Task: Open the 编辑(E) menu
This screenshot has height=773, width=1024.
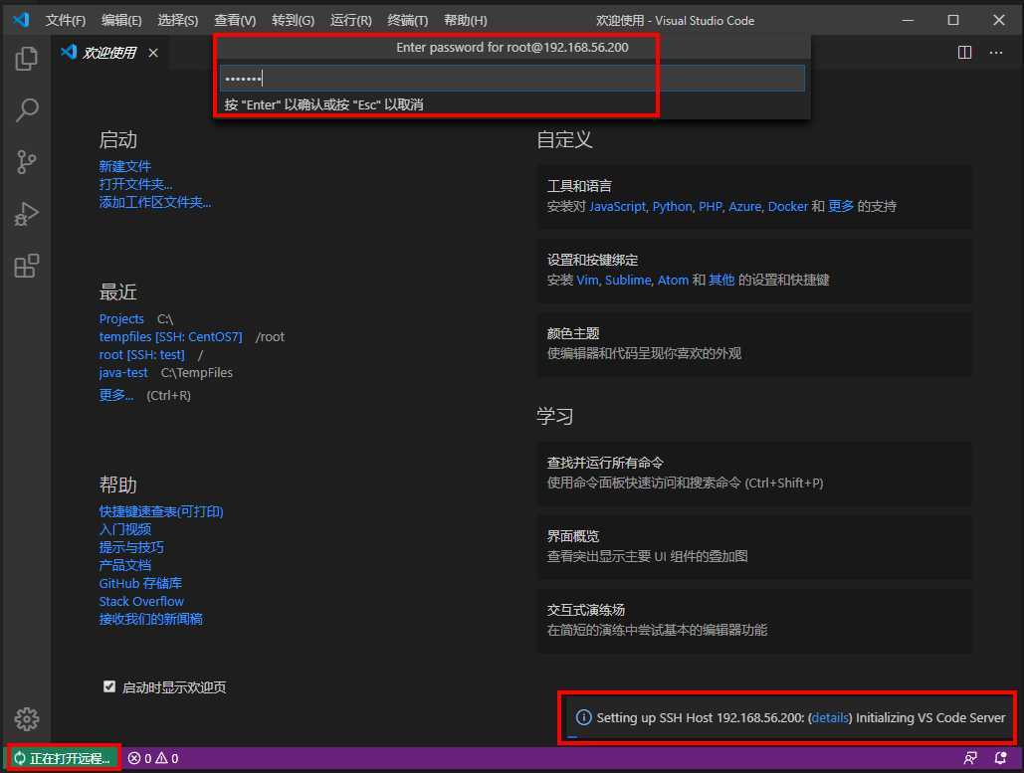Action: (121, 20)
